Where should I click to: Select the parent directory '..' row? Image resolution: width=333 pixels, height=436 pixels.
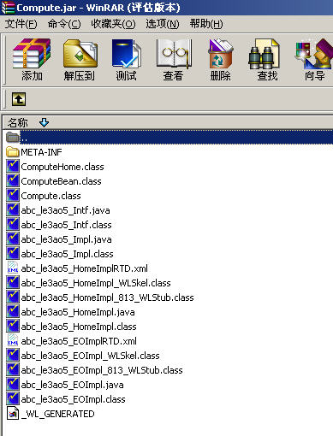click(x=169, y=138)
